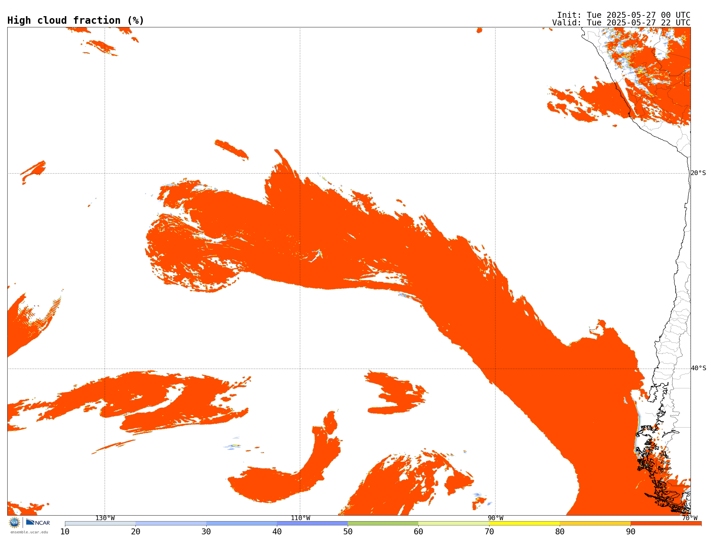Image resolution: width=712 pixels, height=536 pixels.
Task: Click the 'Valid: Tue 2025-05-27 22 UTC' text
Action: tap(621, 23)
